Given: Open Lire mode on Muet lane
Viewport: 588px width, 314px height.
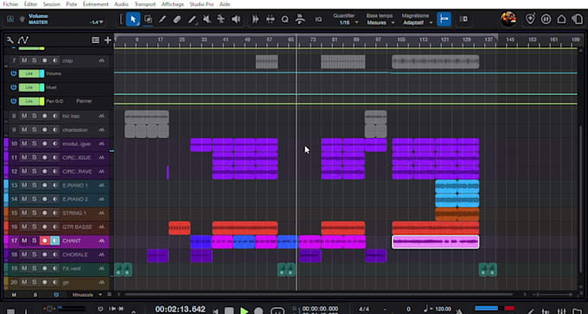Looking at the screenshot, I should tap(29, 87).
